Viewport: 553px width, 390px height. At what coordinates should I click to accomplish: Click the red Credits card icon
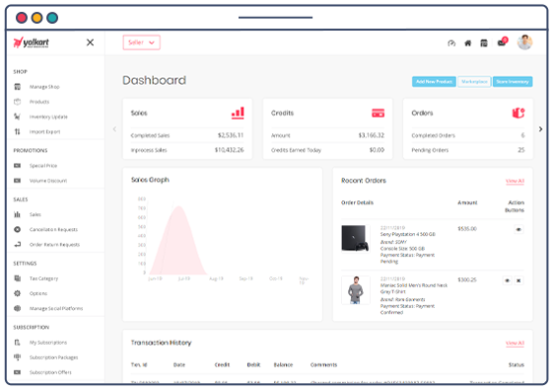379,113
